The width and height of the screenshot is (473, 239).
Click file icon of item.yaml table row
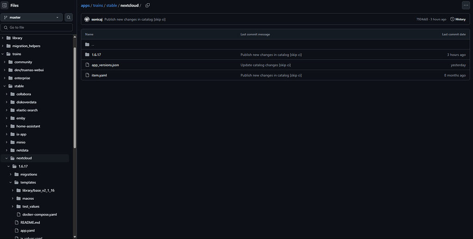point(87,75)
